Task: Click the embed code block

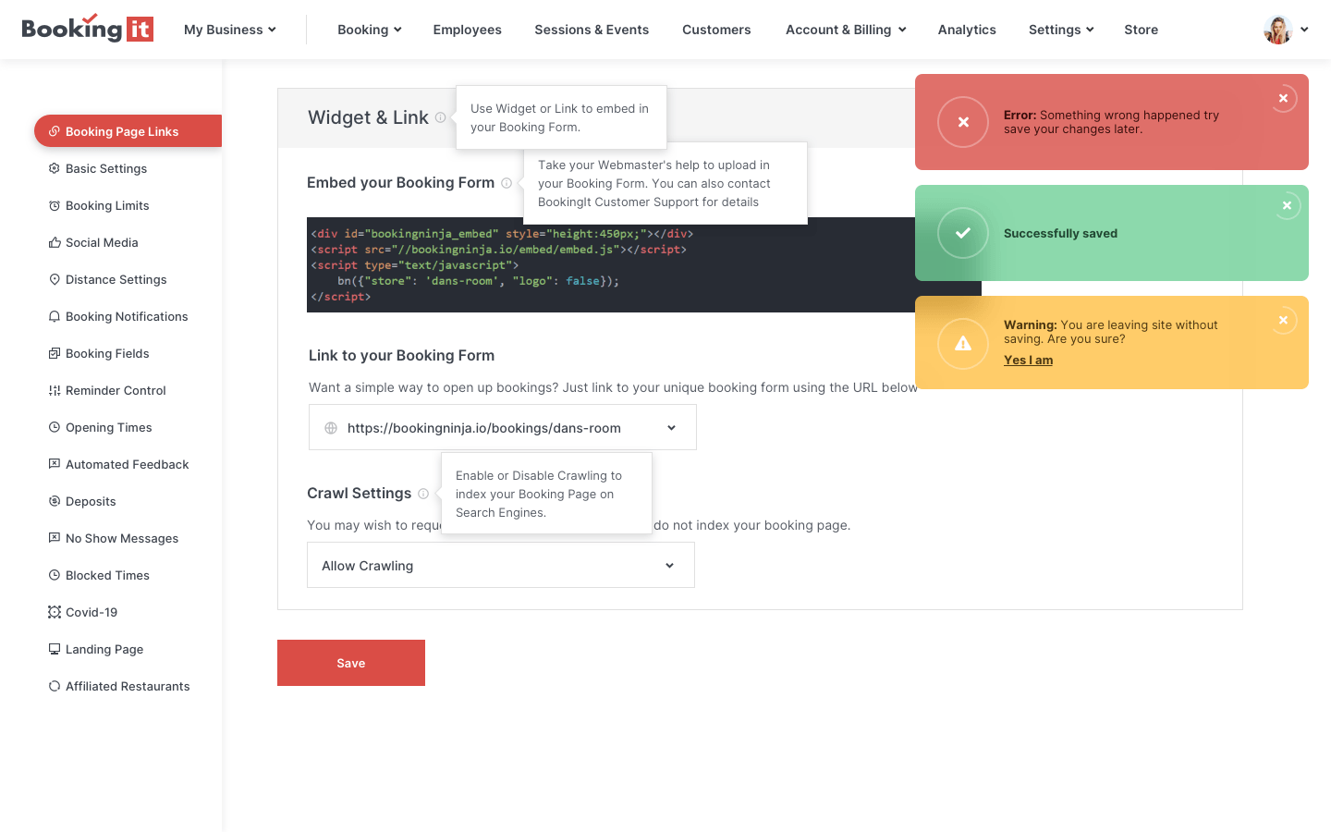Action: (644, 265)
